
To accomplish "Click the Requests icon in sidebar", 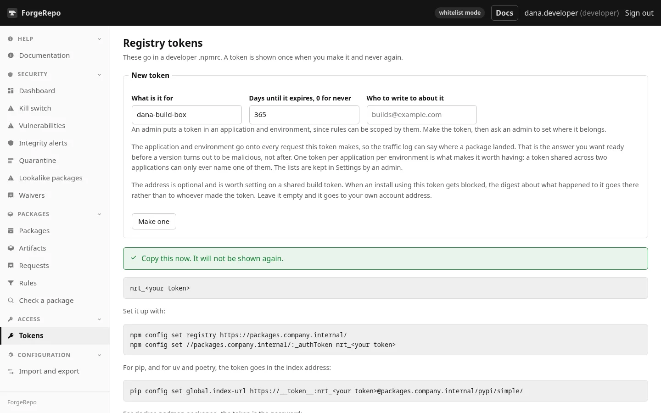I will (11, 266).
